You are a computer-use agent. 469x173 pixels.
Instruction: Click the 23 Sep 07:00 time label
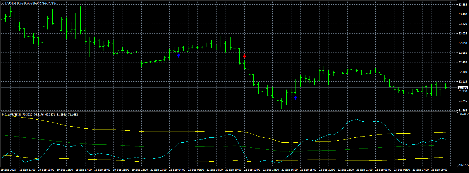coord(420,169)
